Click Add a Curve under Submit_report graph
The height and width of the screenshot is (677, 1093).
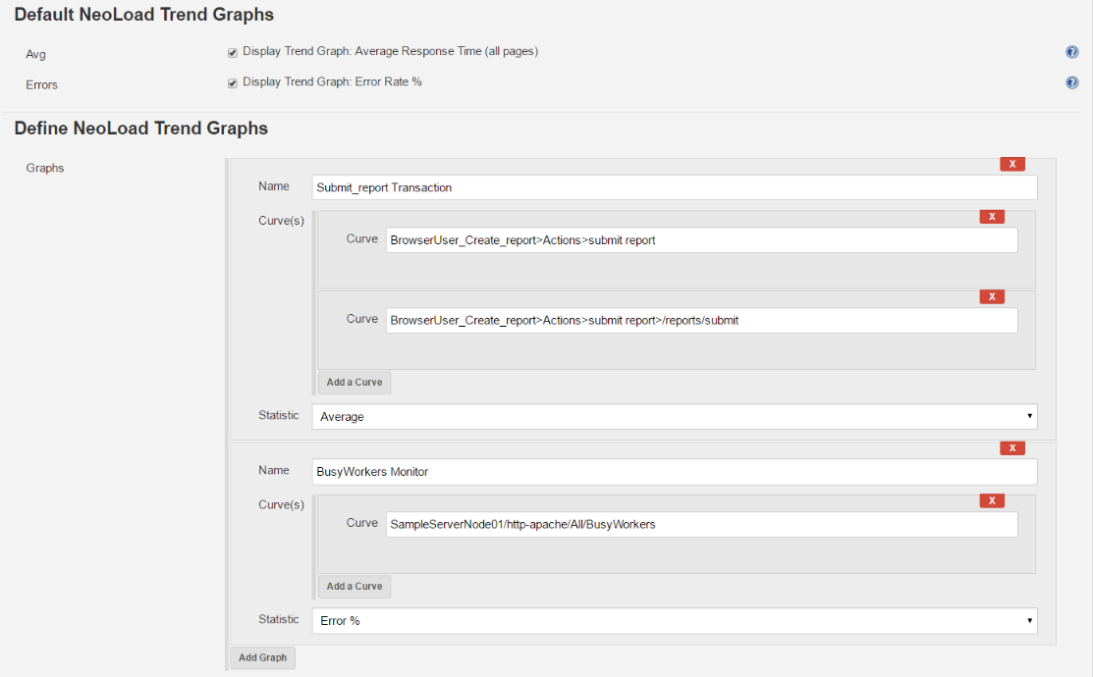pyautogui.click(x=355, y=383)
